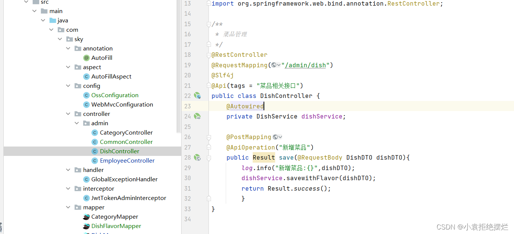Screen dimensions: 514x234
Task: Collapse the mapper package
Action: pos(68,207)
